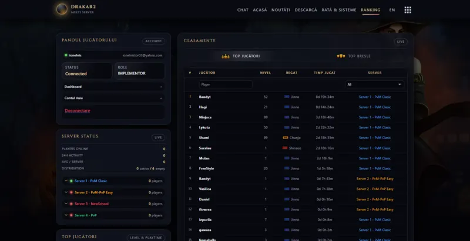
Task: Click the Jinno flag in Bandyt rank 1 row
Action: click(287, 97)
